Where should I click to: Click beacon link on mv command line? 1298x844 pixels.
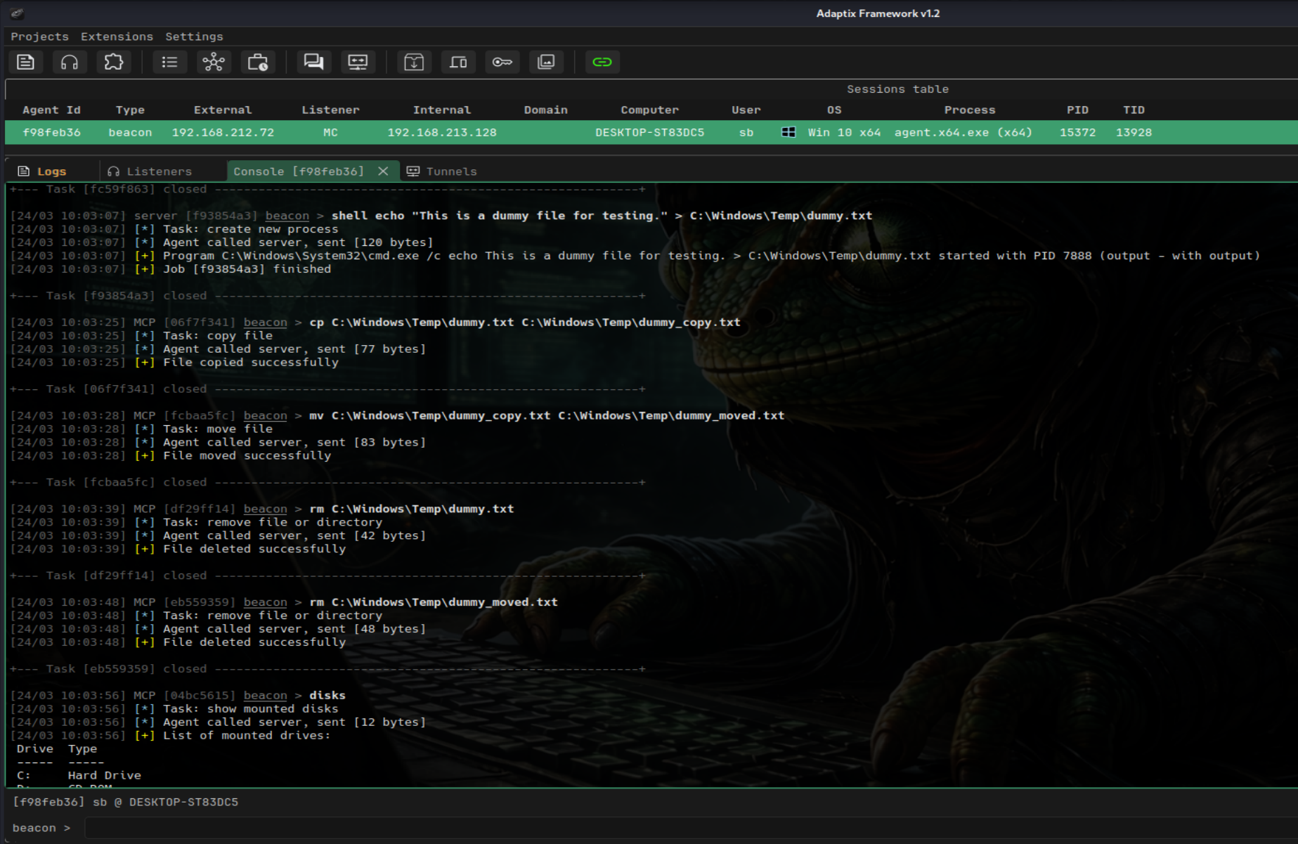265,416
